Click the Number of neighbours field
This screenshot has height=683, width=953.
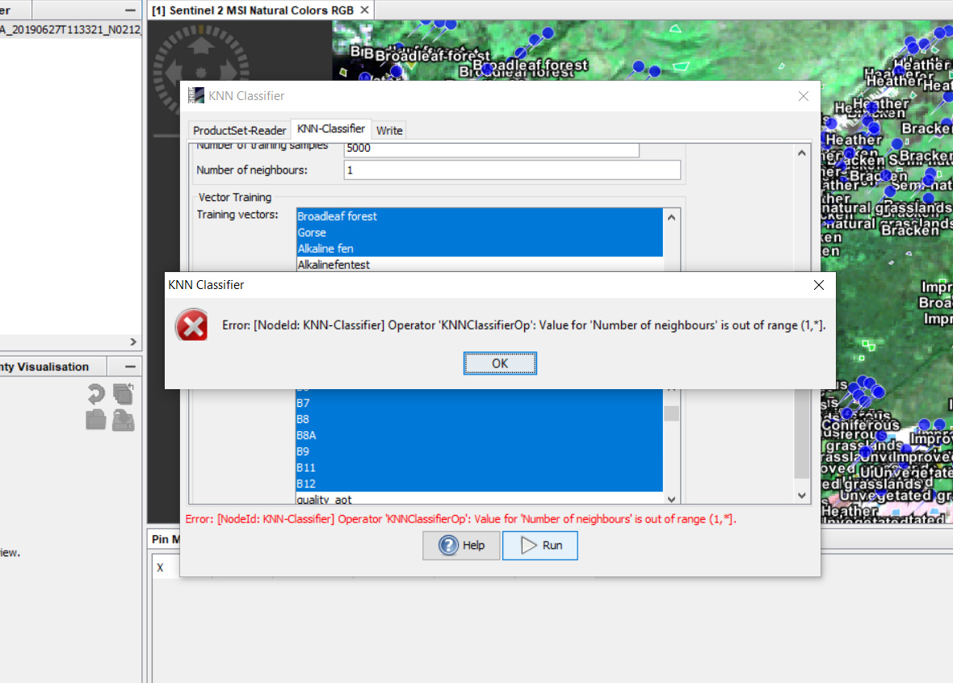512,170
